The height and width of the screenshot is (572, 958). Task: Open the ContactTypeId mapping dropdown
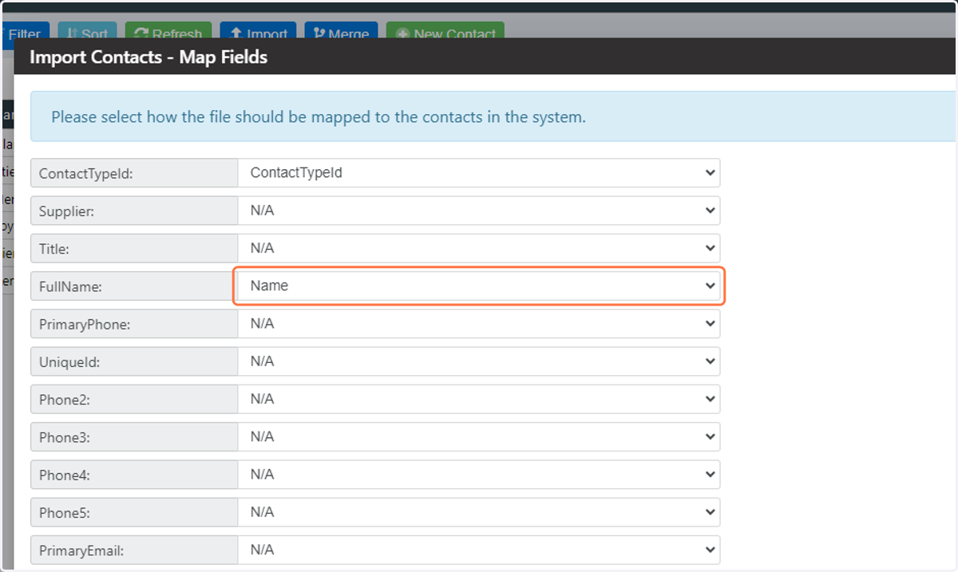[x=479, y=172]
